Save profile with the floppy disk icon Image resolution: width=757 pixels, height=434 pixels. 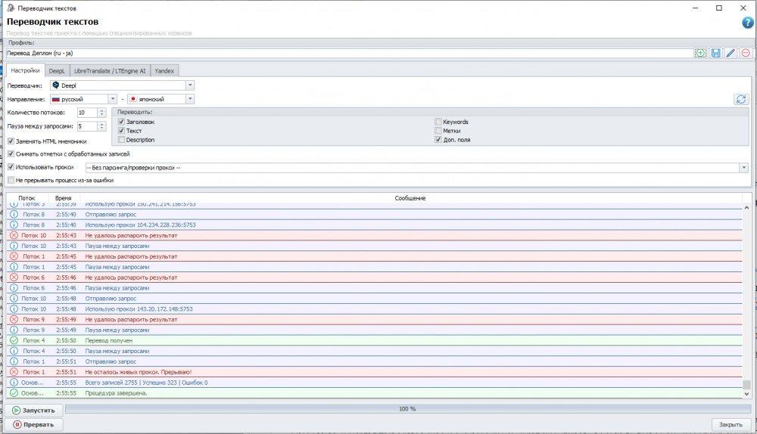[x=715, y=53]
